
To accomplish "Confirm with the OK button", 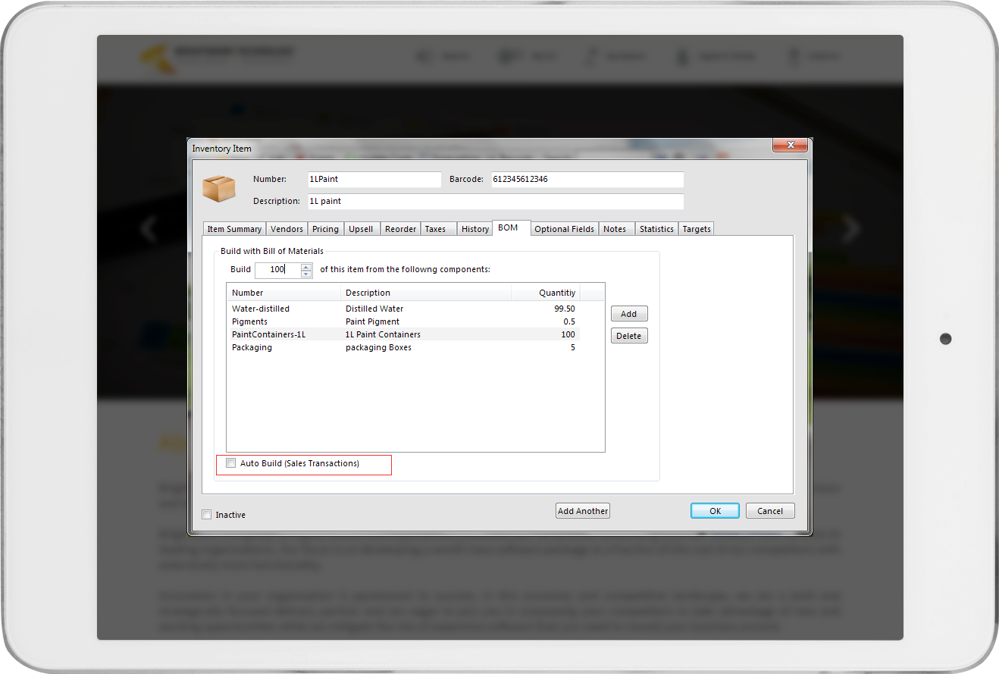I will (715, 511).
